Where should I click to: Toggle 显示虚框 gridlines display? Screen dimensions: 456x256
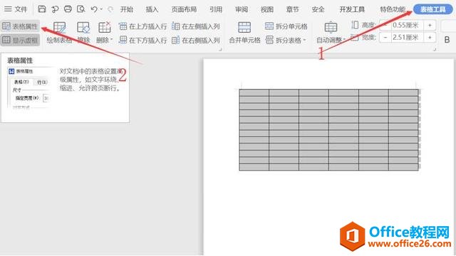tap(20, 40)
